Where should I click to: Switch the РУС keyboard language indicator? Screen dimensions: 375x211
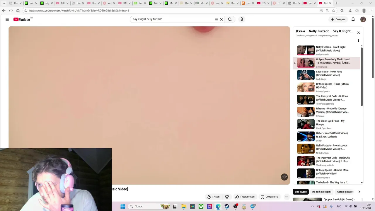coord(339,206)
